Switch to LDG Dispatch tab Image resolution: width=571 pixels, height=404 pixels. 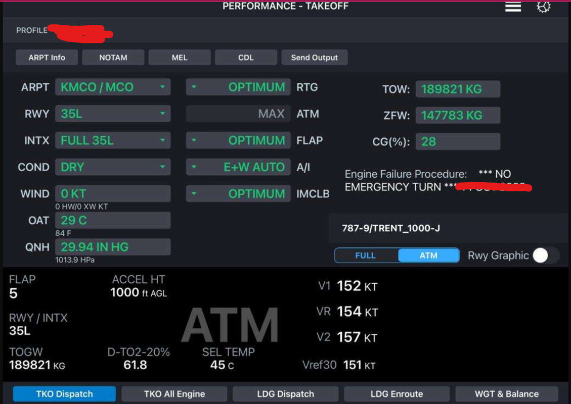click(285, 394)
